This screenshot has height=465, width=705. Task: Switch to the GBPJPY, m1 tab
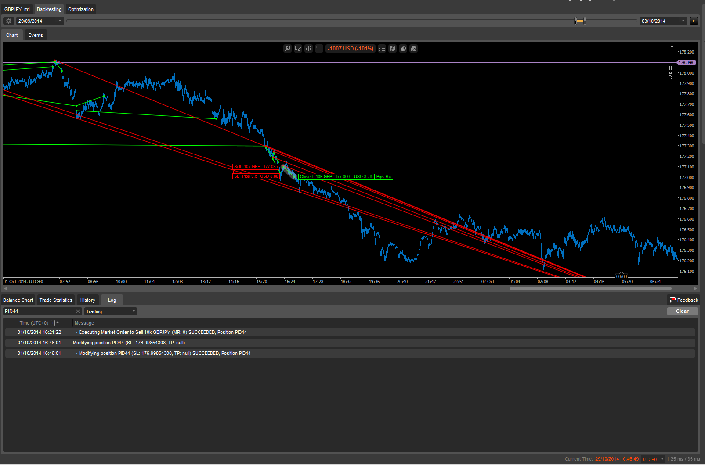tap(17, 9)
